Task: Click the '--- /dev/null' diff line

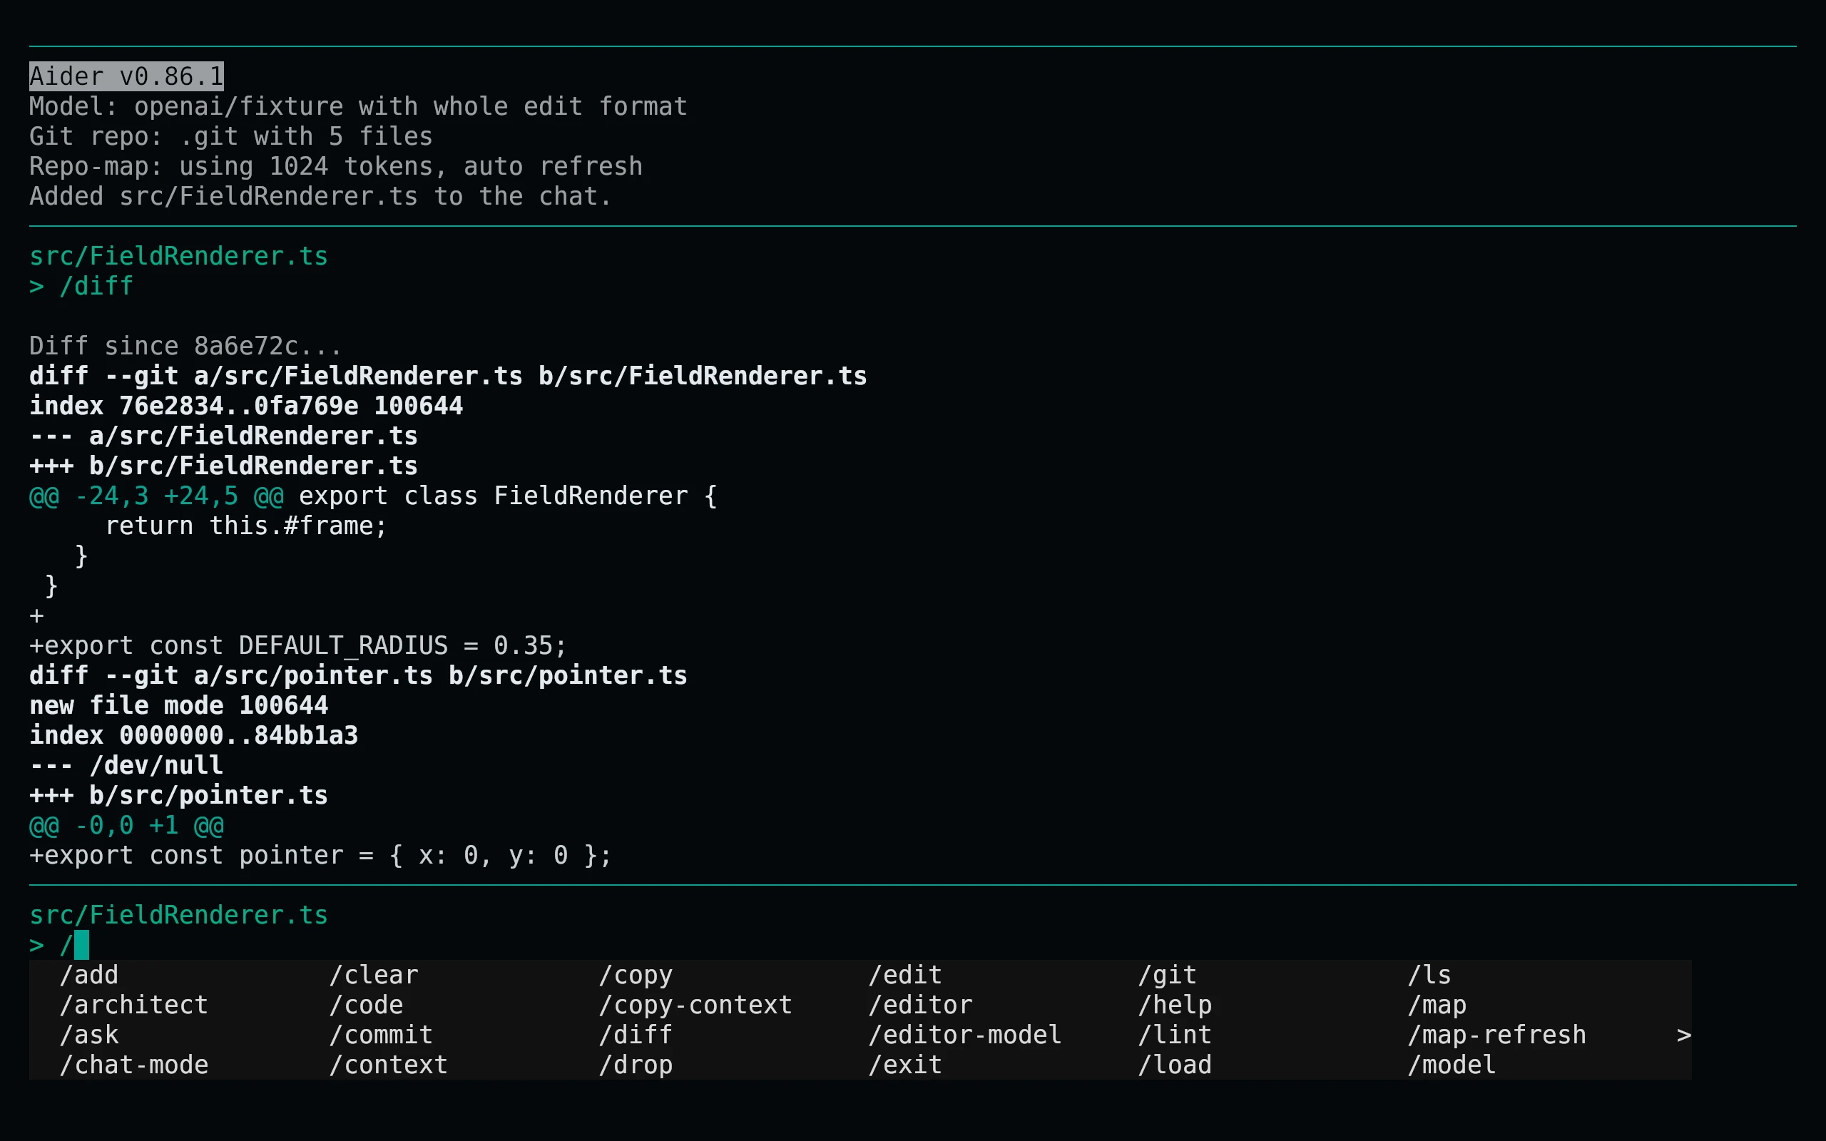Action: (126, 765)
